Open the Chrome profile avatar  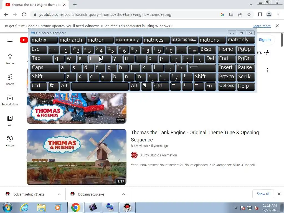pyautogui.click(x=269, y=14)
